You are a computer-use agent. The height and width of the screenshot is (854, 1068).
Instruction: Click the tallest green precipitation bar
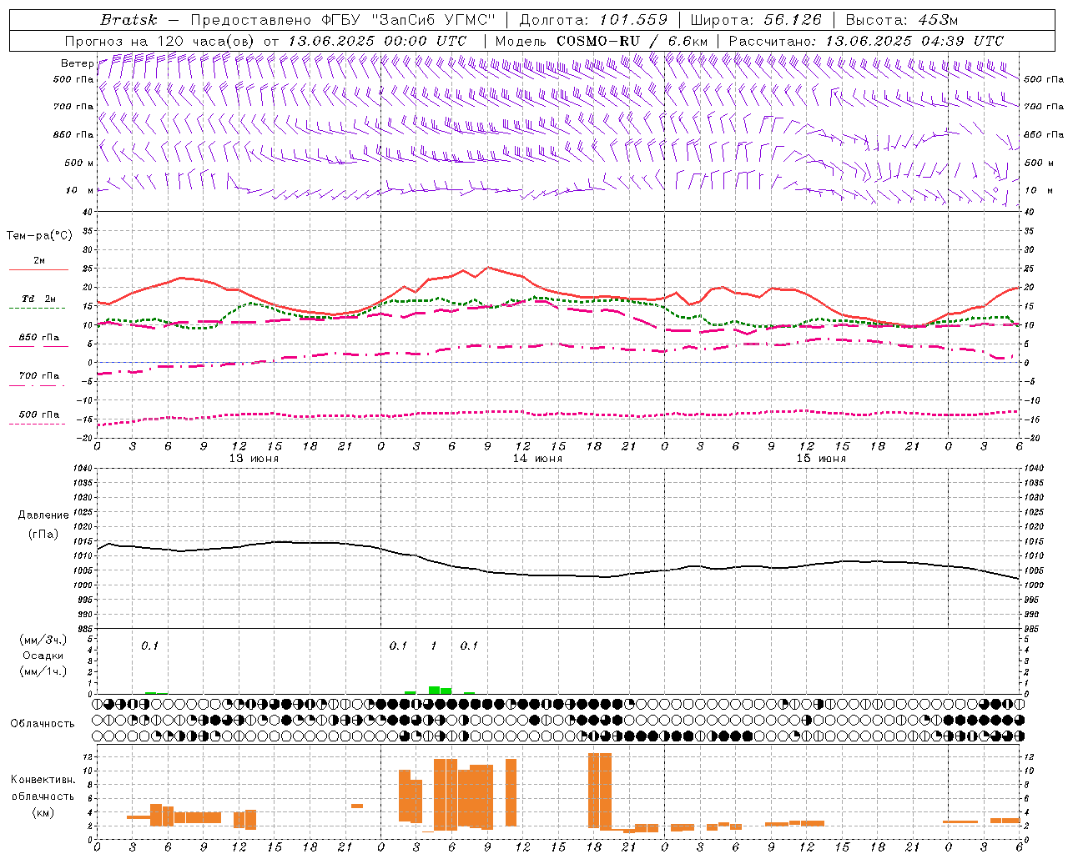tap(434, 690)
